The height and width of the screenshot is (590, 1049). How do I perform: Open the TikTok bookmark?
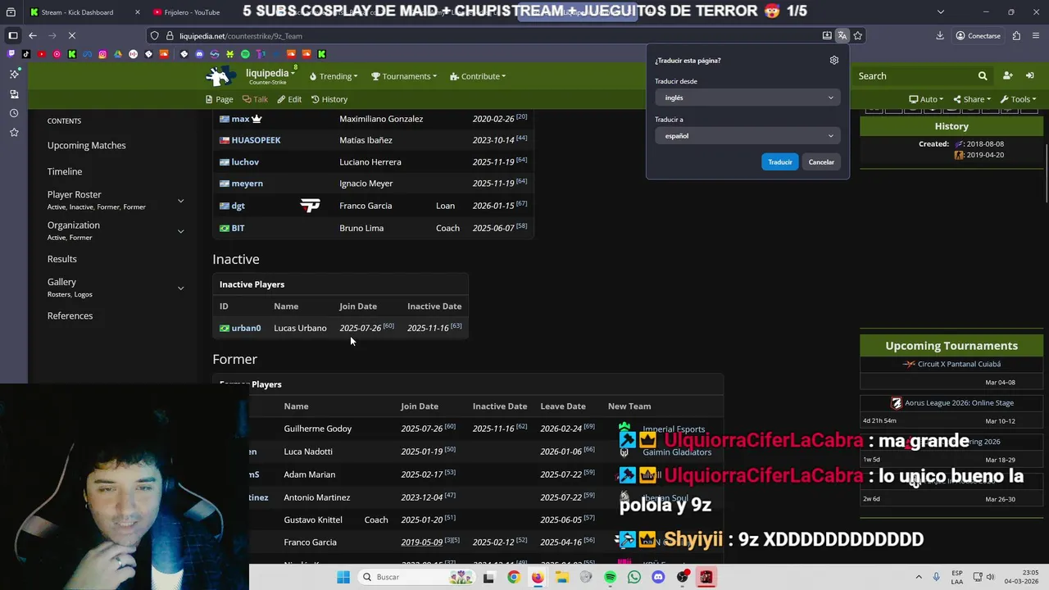26,54
